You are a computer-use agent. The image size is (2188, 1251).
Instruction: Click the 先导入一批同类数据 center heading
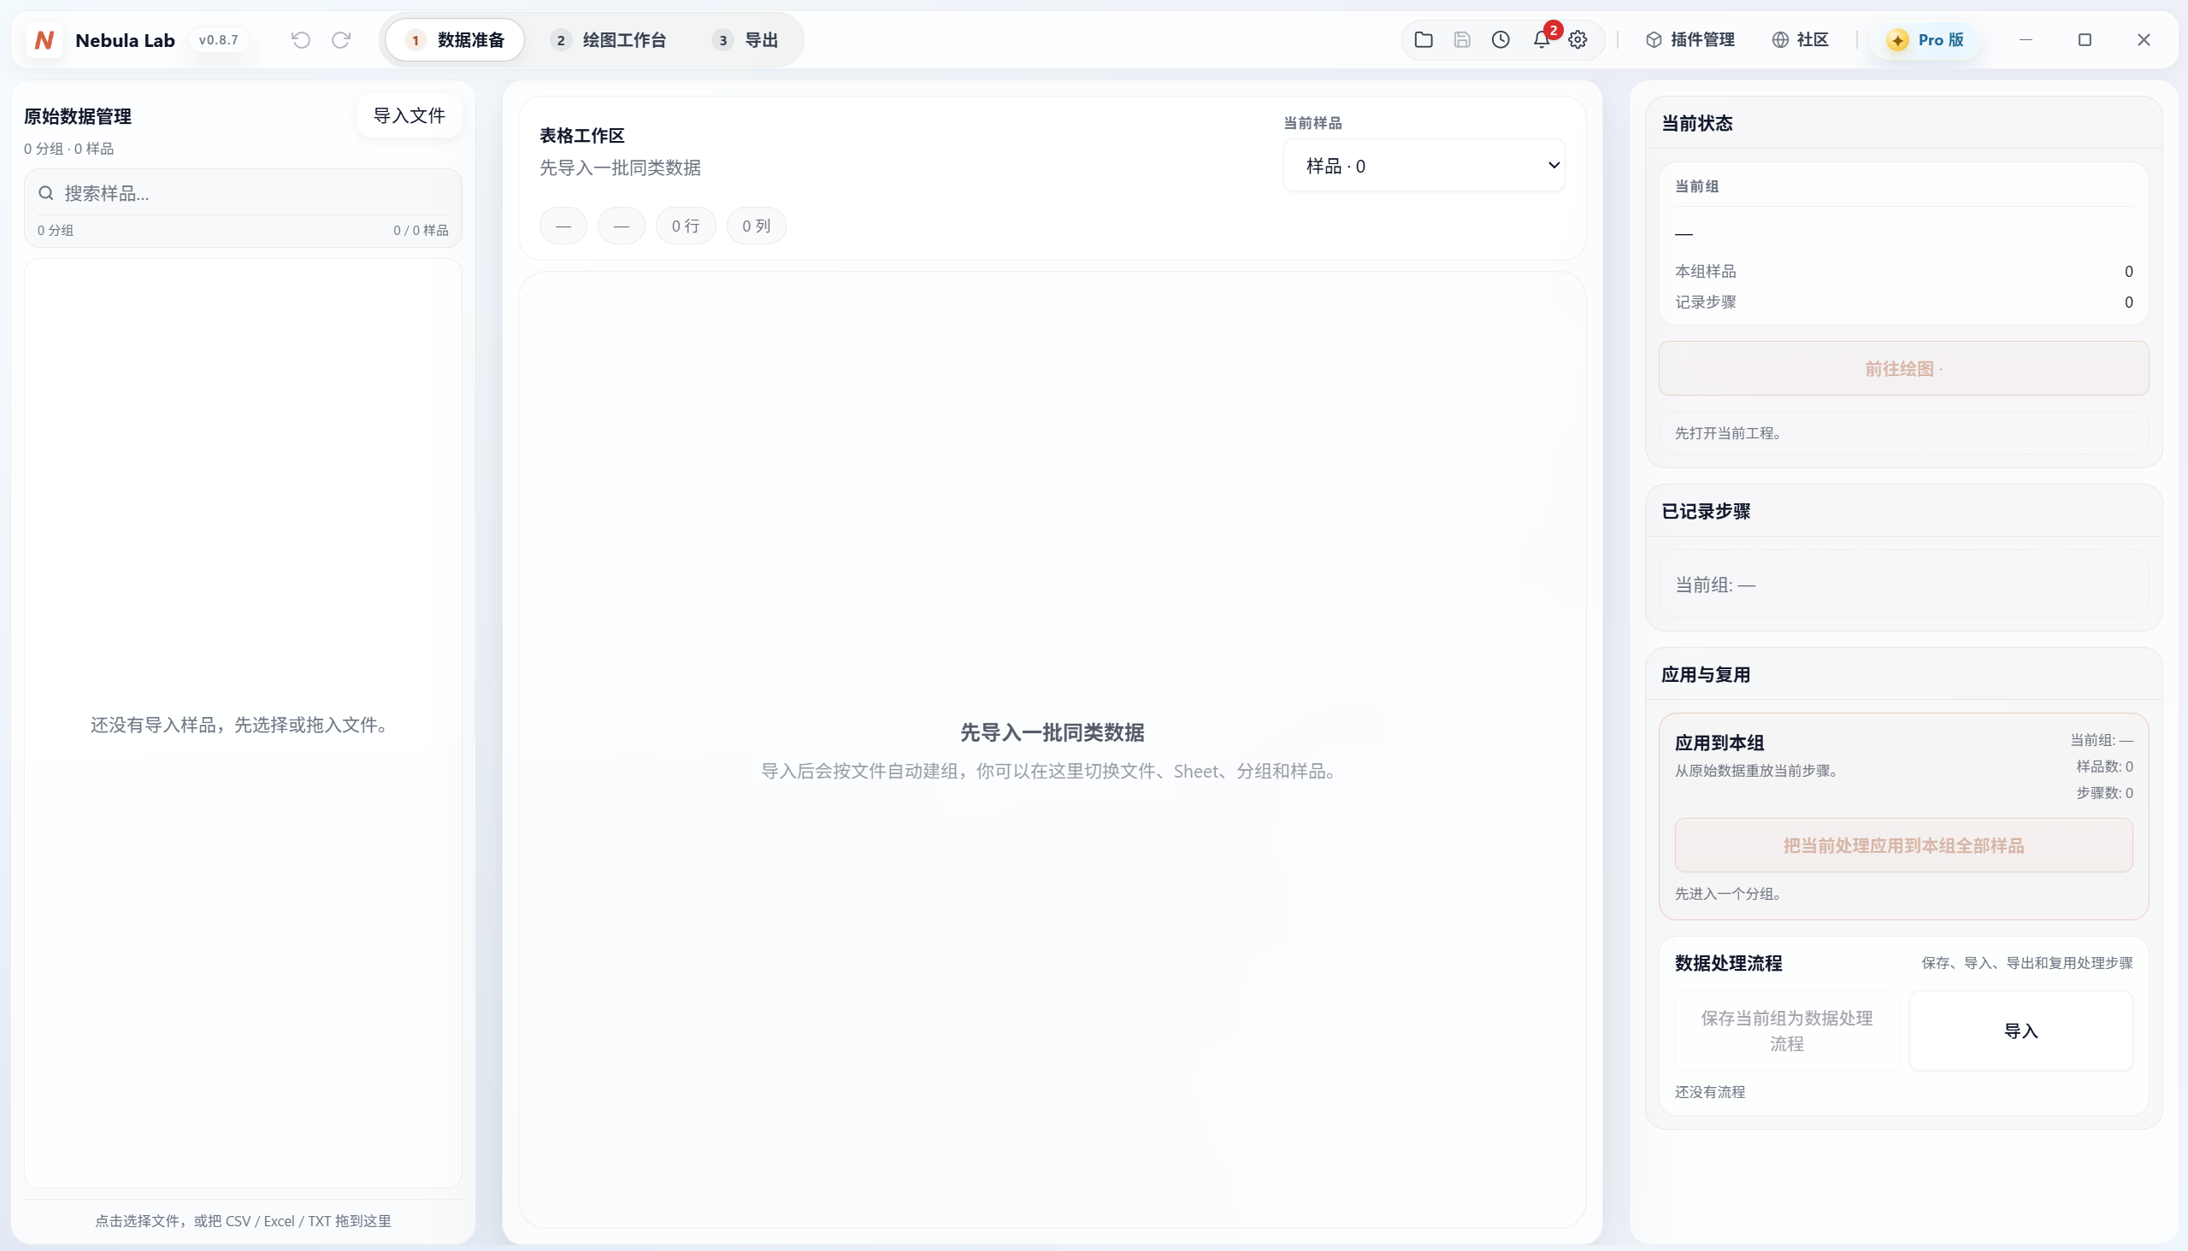click(1053, 733)
